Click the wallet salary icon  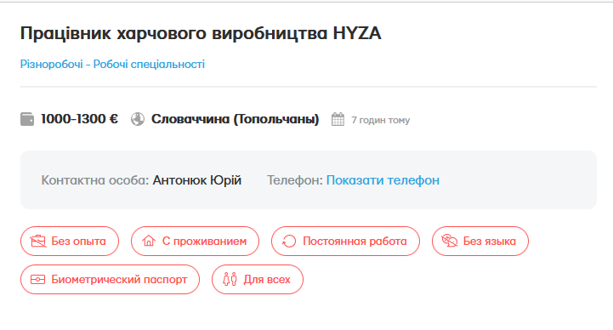click(x=27, y=119)
